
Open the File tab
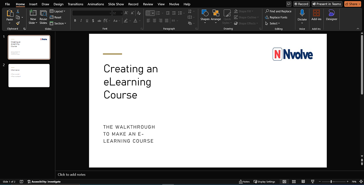coord(8,4)
